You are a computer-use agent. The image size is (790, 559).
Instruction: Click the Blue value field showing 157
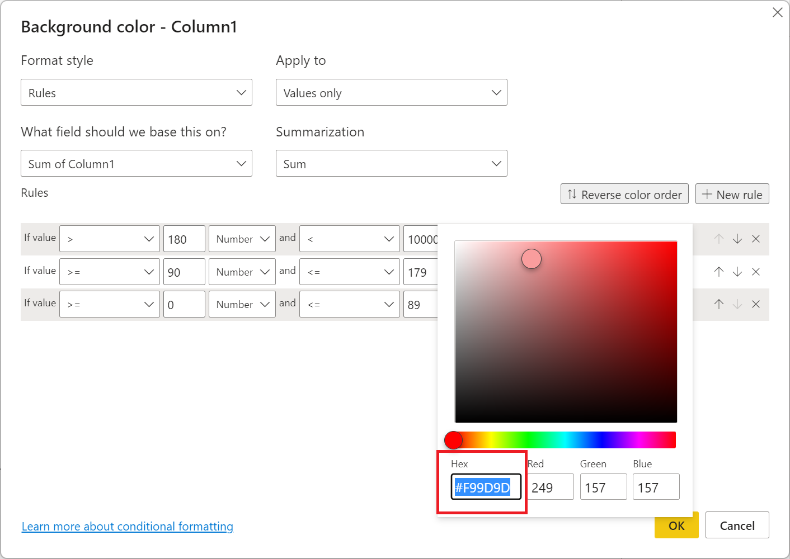point(656,486)
